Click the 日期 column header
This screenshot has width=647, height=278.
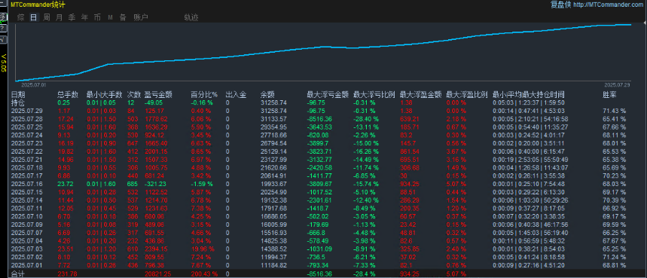(18, 94)
